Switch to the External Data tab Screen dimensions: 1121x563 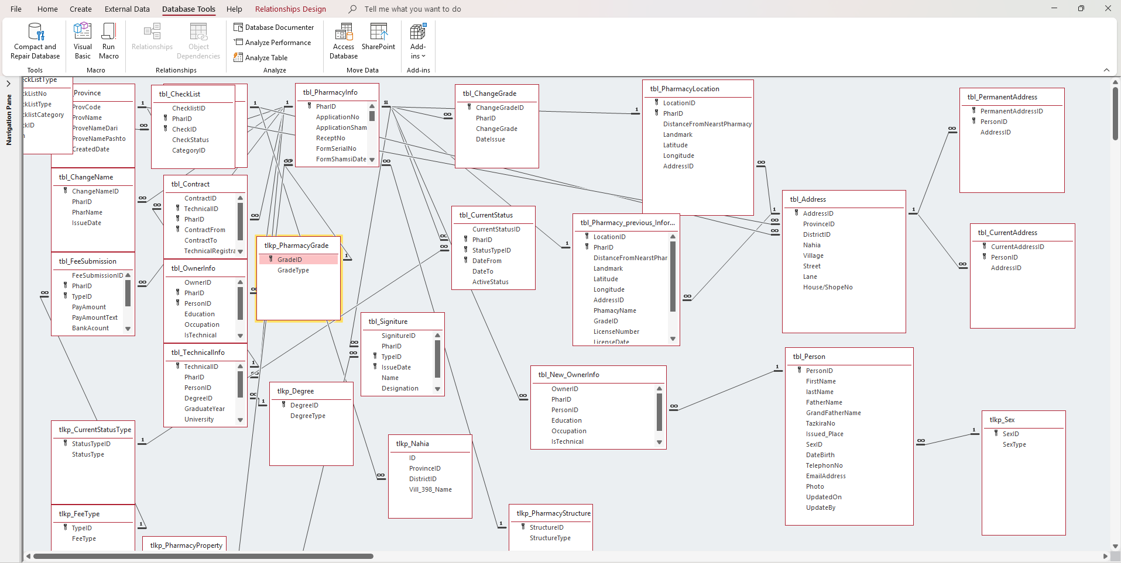tap(127, 9)
